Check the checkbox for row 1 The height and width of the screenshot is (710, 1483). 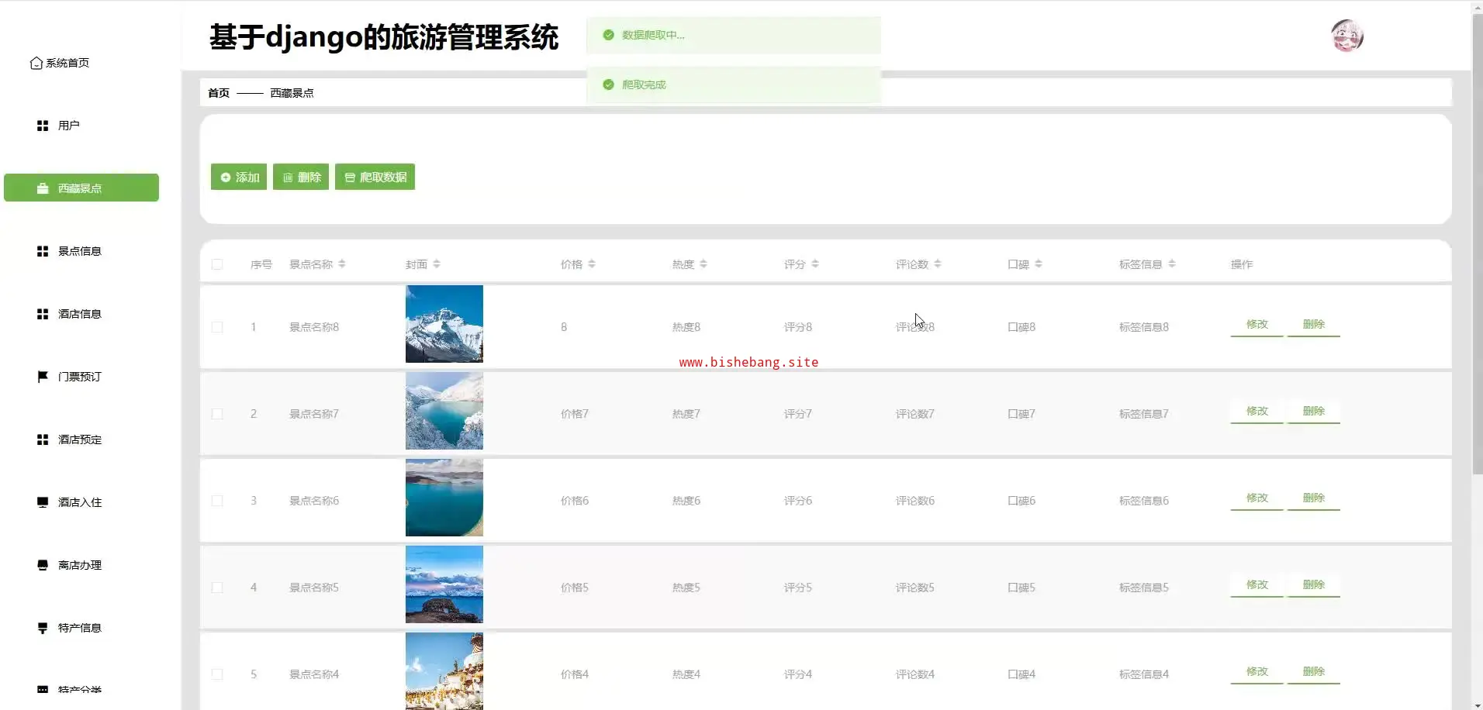tap(217, 327)
